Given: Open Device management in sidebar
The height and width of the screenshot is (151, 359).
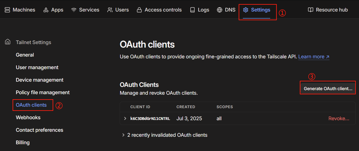Looking at the screenshot, I should tap(40, 80).
